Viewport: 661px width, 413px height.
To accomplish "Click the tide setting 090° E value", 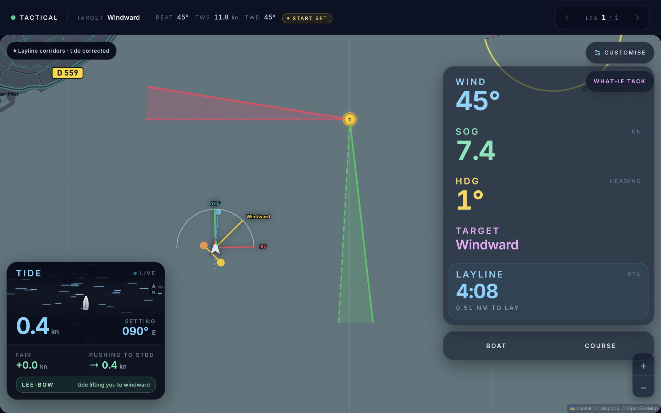I will tap(139, 331).
